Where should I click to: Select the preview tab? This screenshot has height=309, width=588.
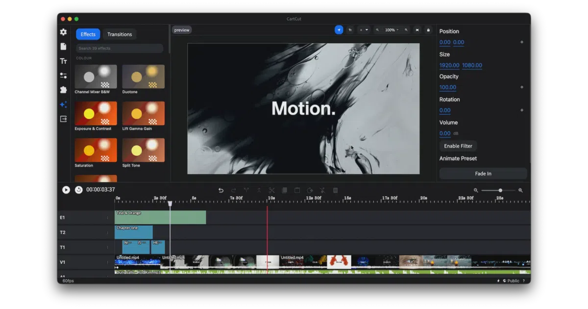(x=182, y=30)
